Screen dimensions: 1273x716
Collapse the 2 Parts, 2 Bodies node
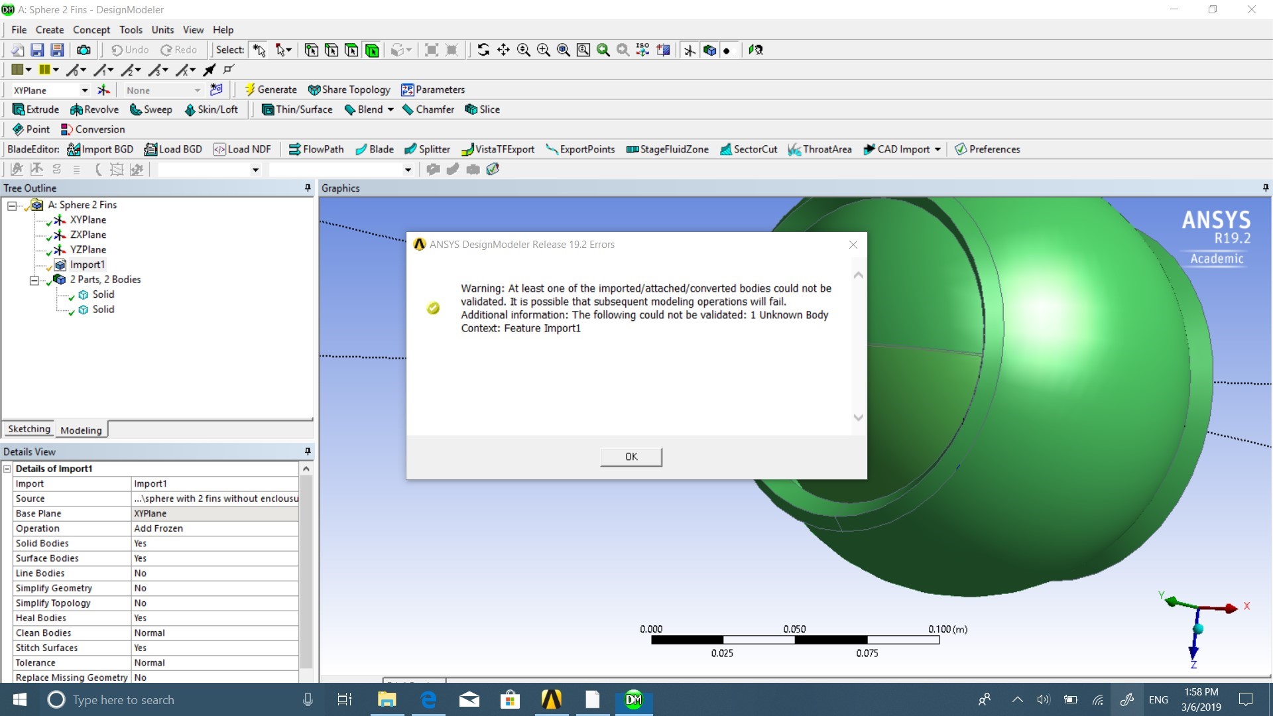(x=34, y=280)
